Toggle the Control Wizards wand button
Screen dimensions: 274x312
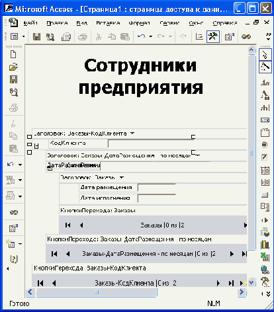[x=265, y=67]
